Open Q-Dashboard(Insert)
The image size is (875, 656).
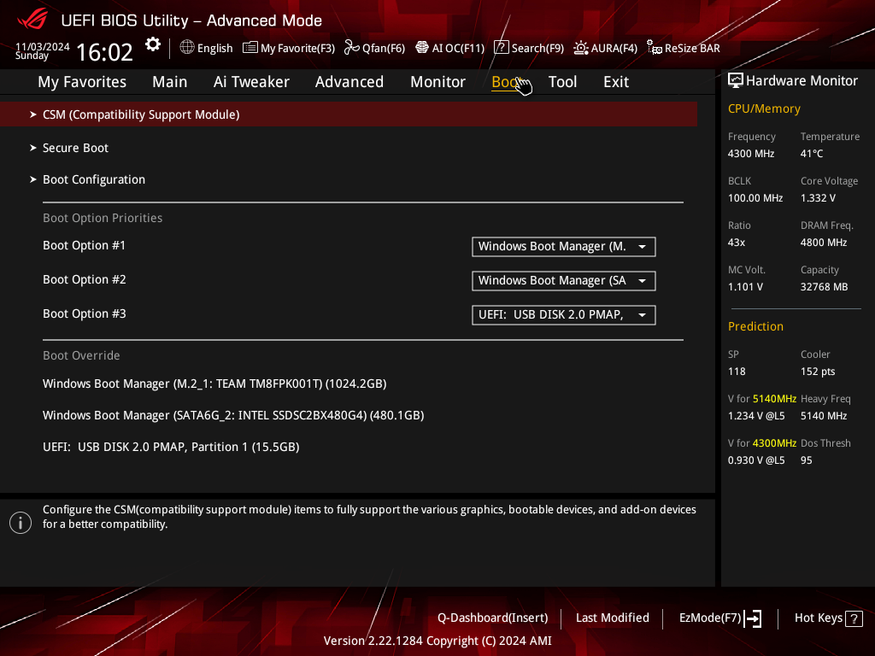pyautogui.click(x=493, y=618)
